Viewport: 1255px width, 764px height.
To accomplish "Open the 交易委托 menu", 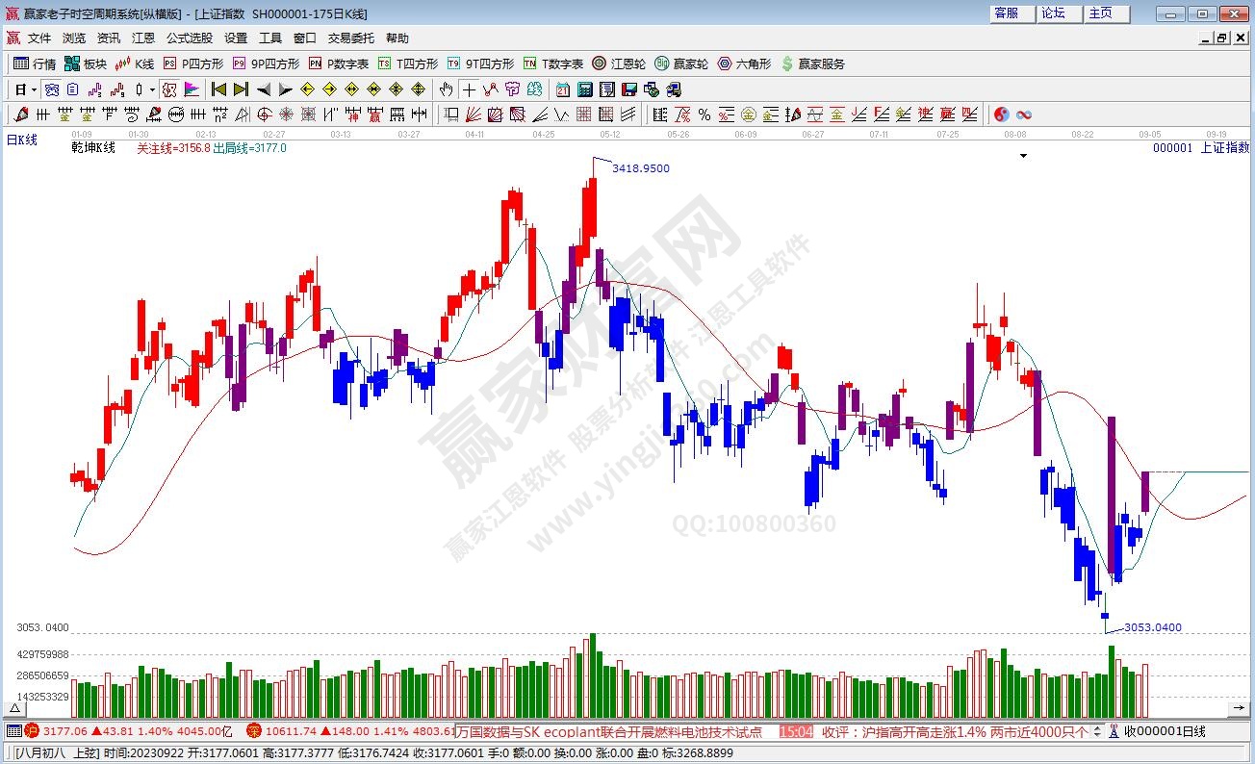I will click(x=350, y=38).
